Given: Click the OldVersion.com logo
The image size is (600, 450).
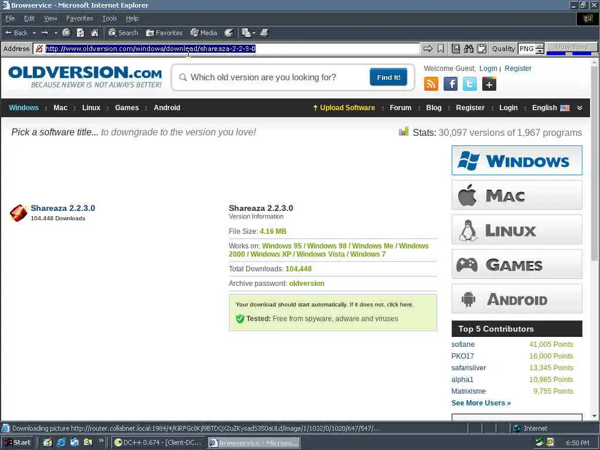Looking at the screenshot, I should tap(85, 77).
